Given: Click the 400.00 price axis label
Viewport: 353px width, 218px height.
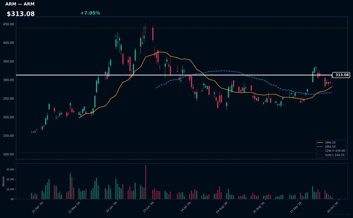Looking at the screenshot, I should click(x=9, y=43).
